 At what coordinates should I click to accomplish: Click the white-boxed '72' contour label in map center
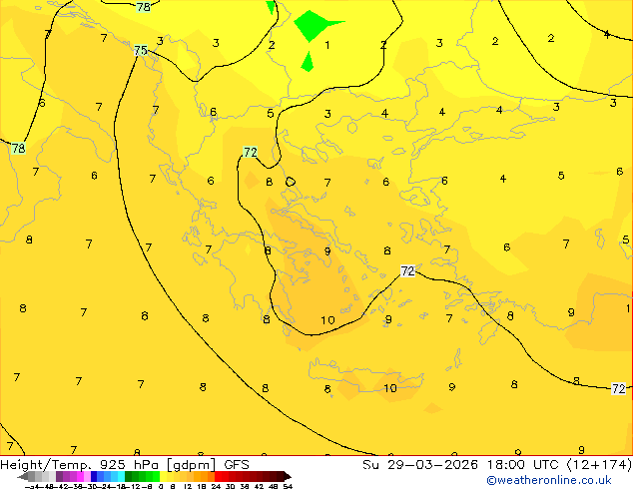(x=407, y=270)
